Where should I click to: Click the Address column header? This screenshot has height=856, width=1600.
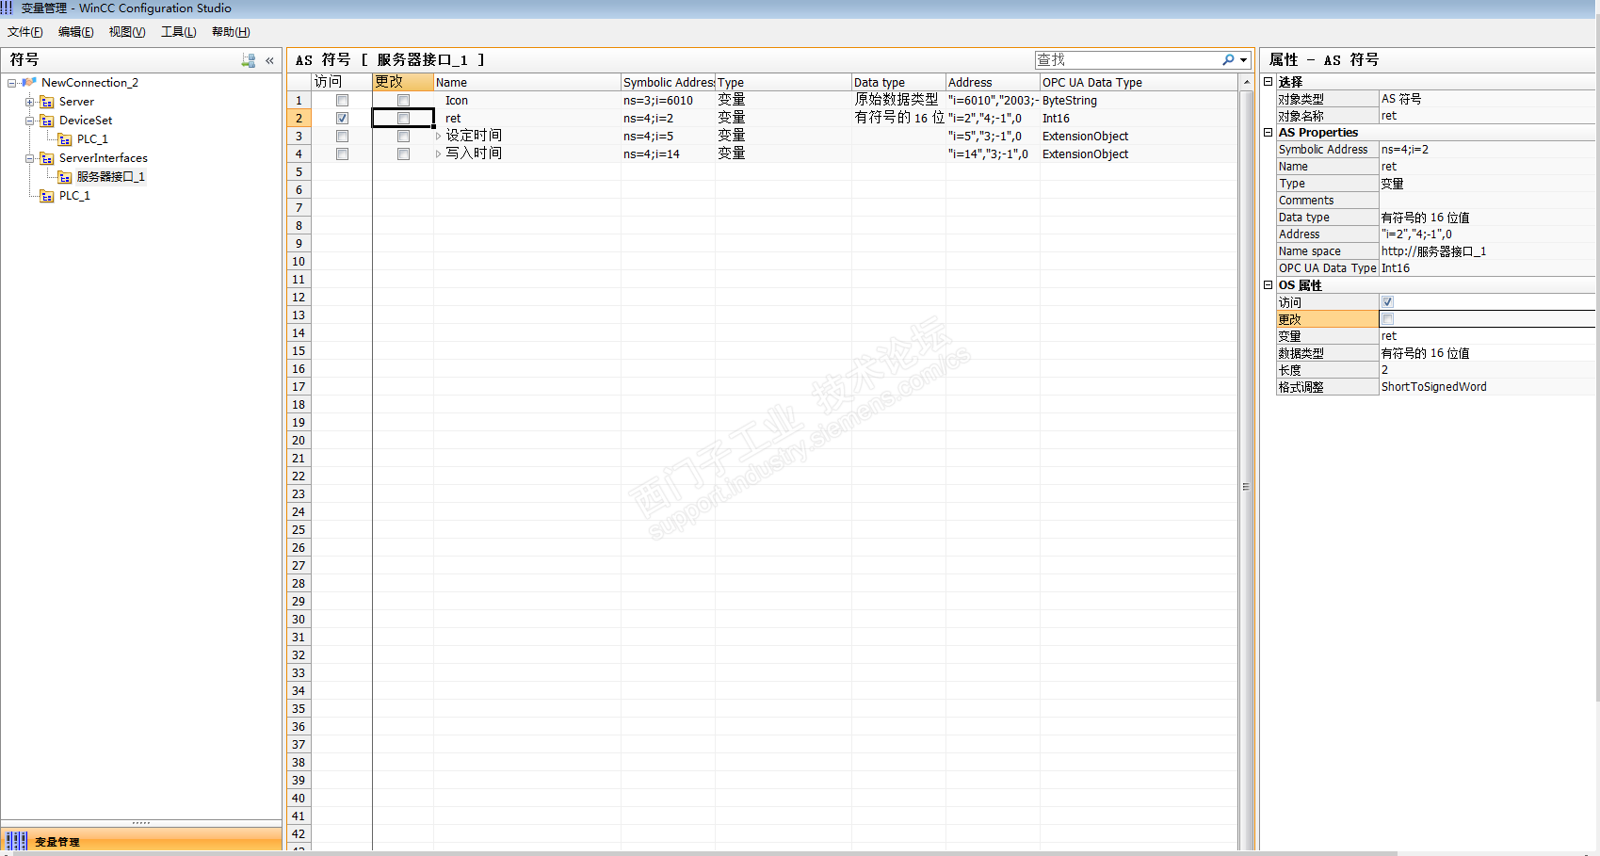point(993,82)
